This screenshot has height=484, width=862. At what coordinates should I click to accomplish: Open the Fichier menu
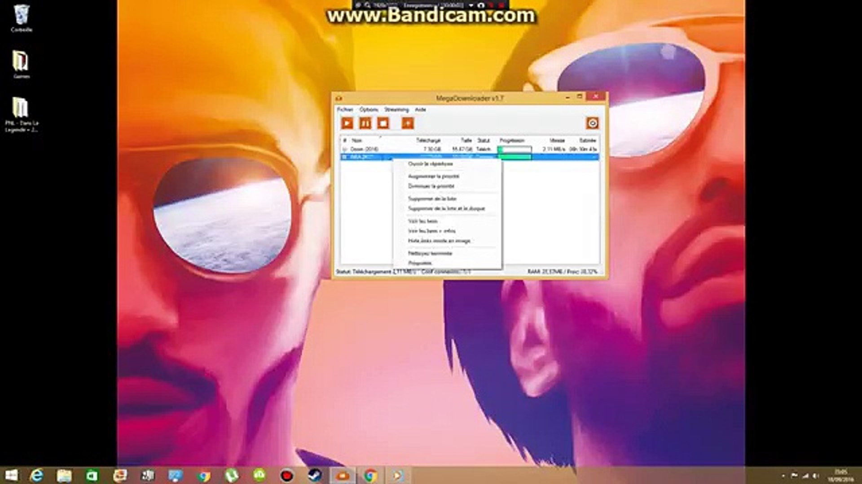(345, 109)
